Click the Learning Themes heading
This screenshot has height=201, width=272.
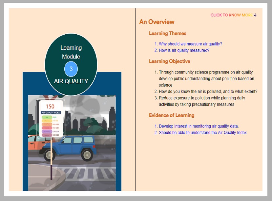[168, 33]
